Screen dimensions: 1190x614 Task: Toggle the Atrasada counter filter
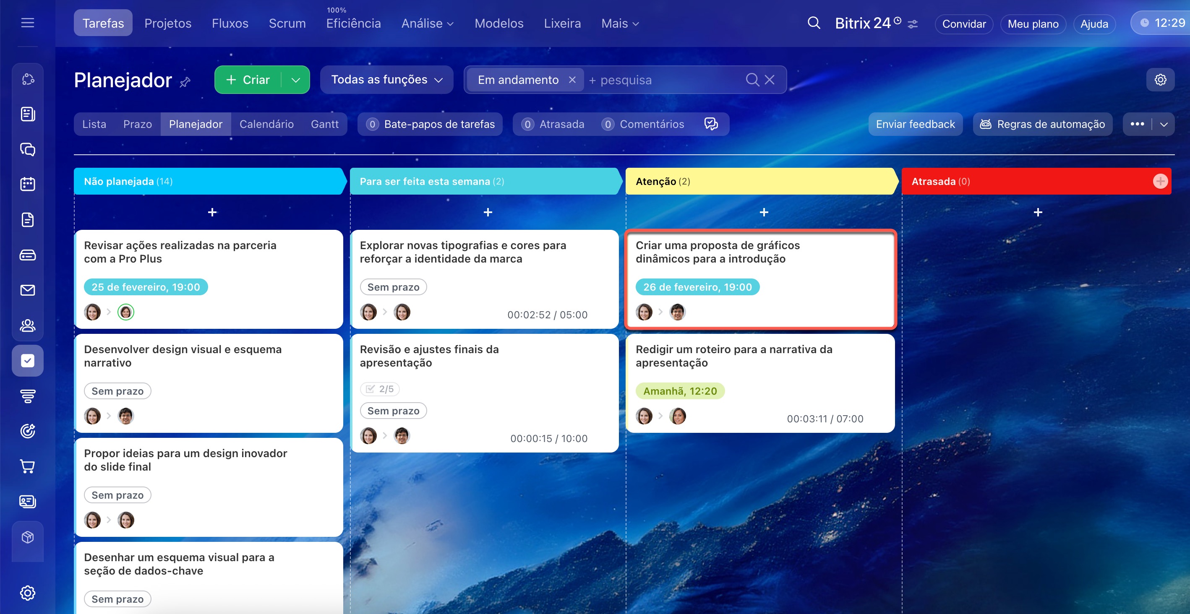pos(553,124)
